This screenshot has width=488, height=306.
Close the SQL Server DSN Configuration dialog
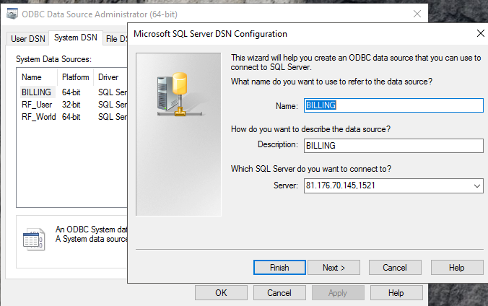click(x=481, y=33)
